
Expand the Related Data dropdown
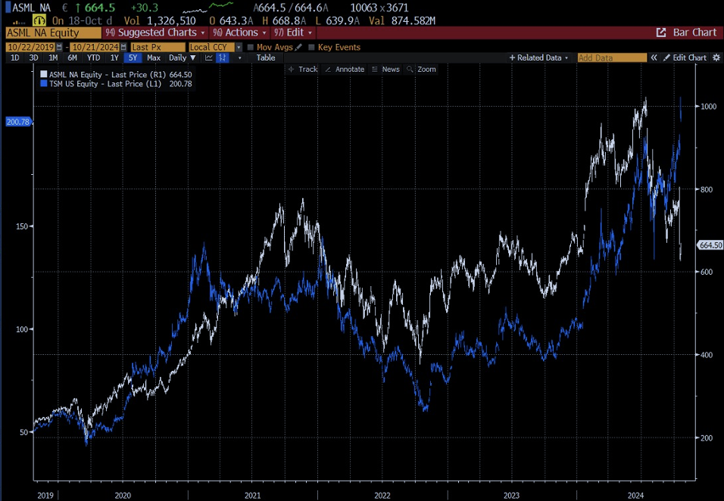click(539, 58)
